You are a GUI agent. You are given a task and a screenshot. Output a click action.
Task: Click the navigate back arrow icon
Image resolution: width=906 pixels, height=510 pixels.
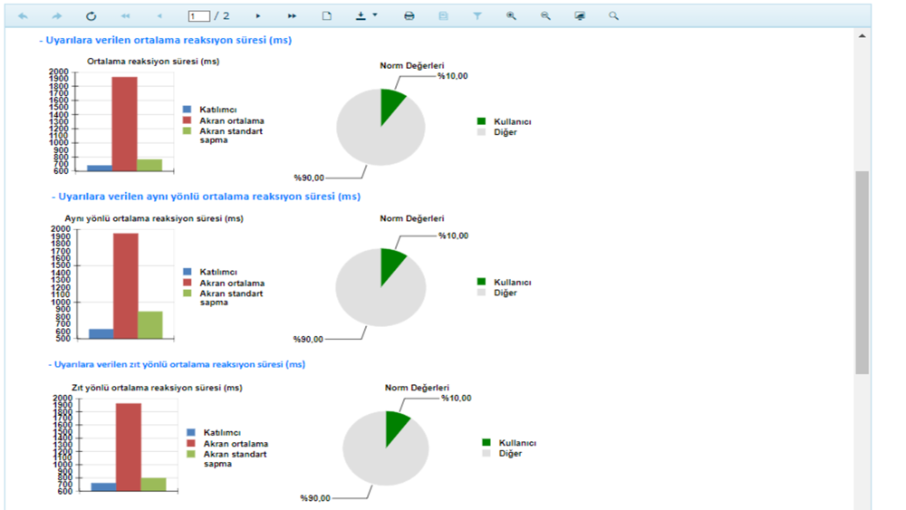tap(23, 16)
